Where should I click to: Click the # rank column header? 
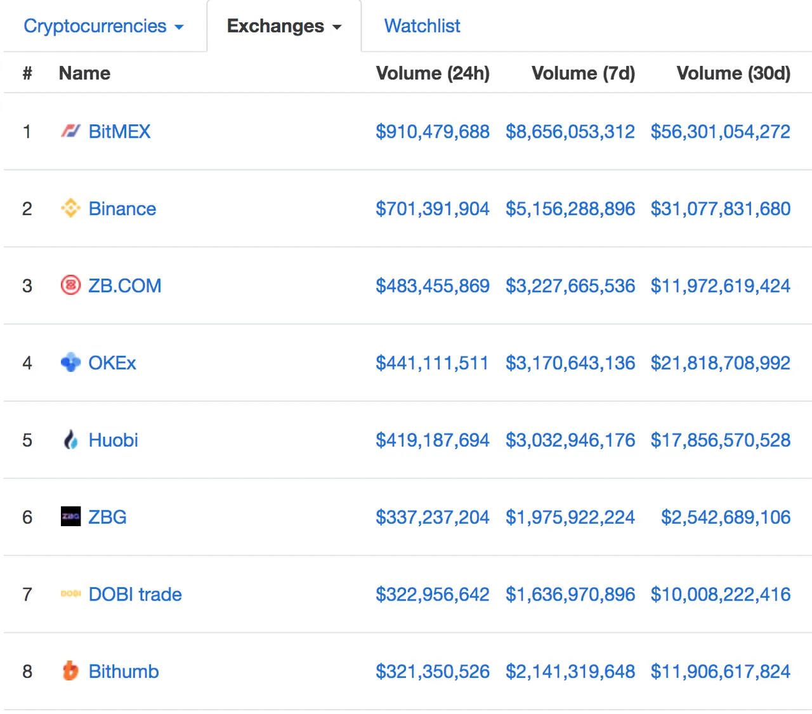(27, 73)
